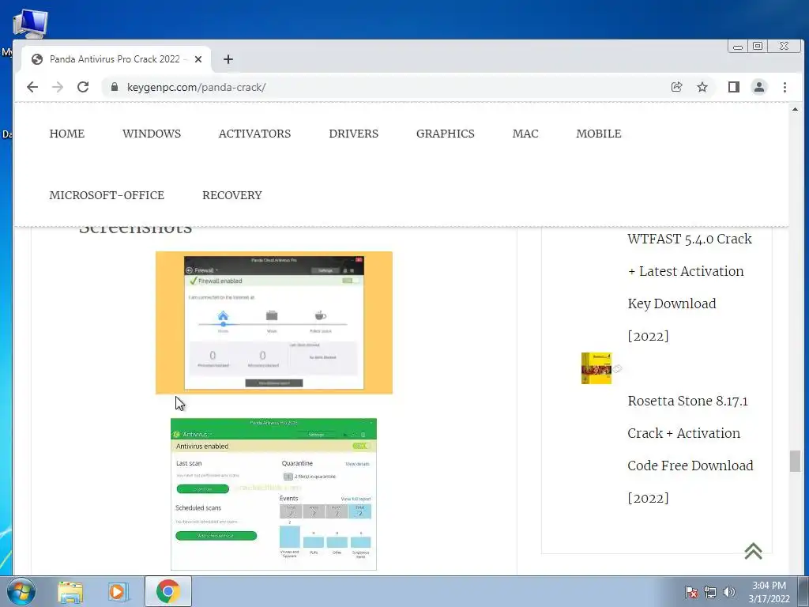Open Windows Start menu

[x=20, y=591]
